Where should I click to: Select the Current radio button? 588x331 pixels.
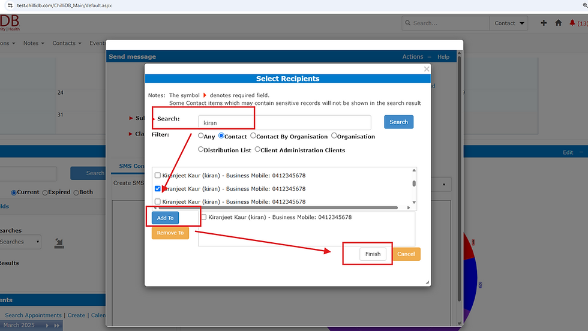pos(13,192)
